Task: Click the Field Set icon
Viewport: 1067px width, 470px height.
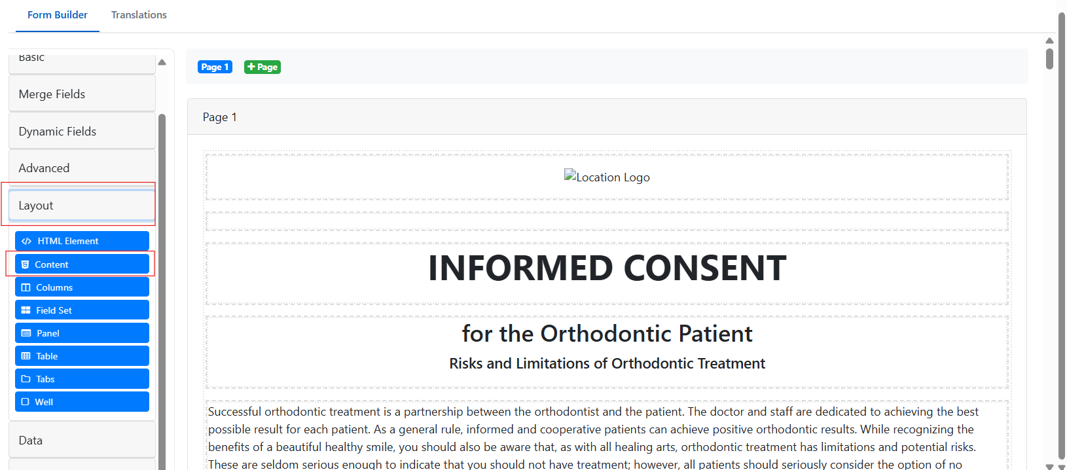Action: (x=26, y=310)
